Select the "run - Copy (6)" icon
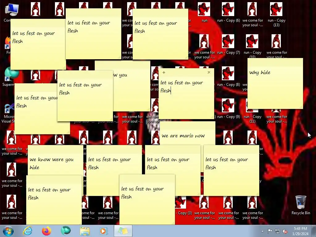 (x=228, y=12)
